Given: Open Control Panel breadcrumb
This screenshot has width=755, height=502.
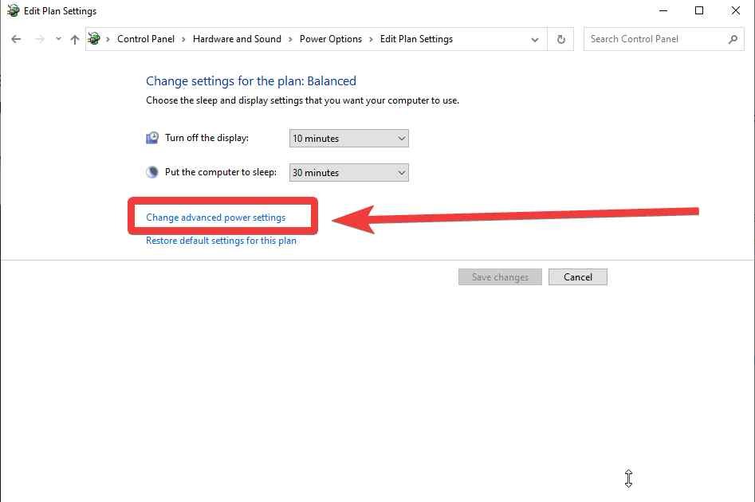Looking at the screenshot, I should click(146, 39).
